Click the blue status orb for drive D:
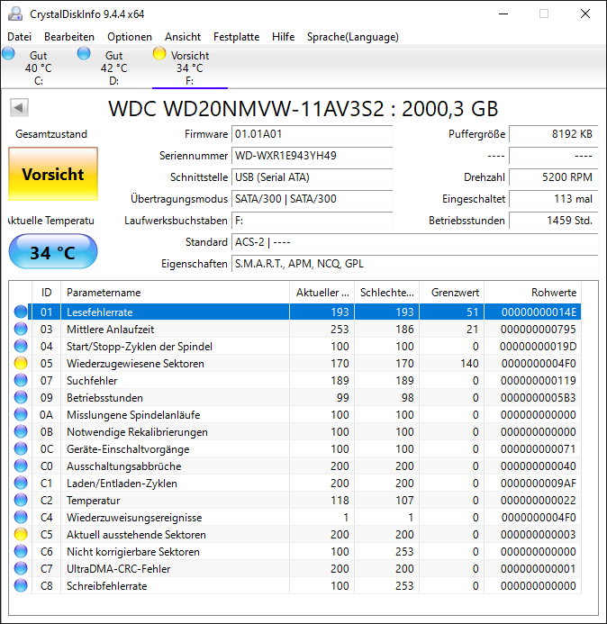The image size is (607, 624). point(84,53)
